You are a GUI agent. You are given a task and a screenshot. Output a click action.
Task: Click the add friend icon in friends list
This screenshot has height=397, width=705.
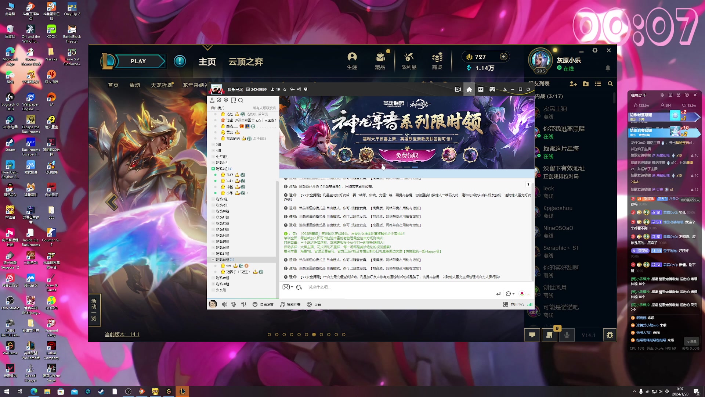click(x=573, y=84)
